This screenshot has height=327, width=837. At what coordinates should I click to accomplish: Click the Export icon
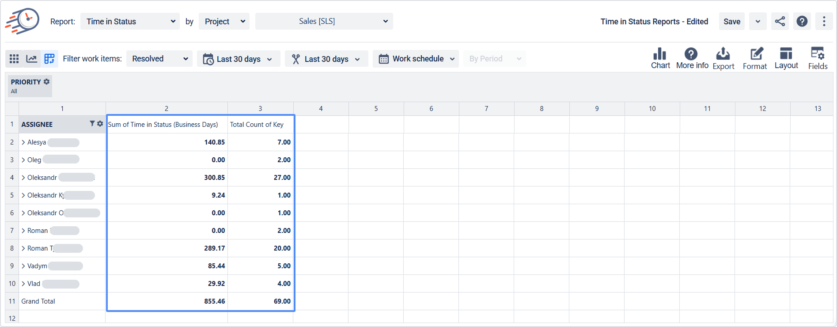(x=723, y=58)
